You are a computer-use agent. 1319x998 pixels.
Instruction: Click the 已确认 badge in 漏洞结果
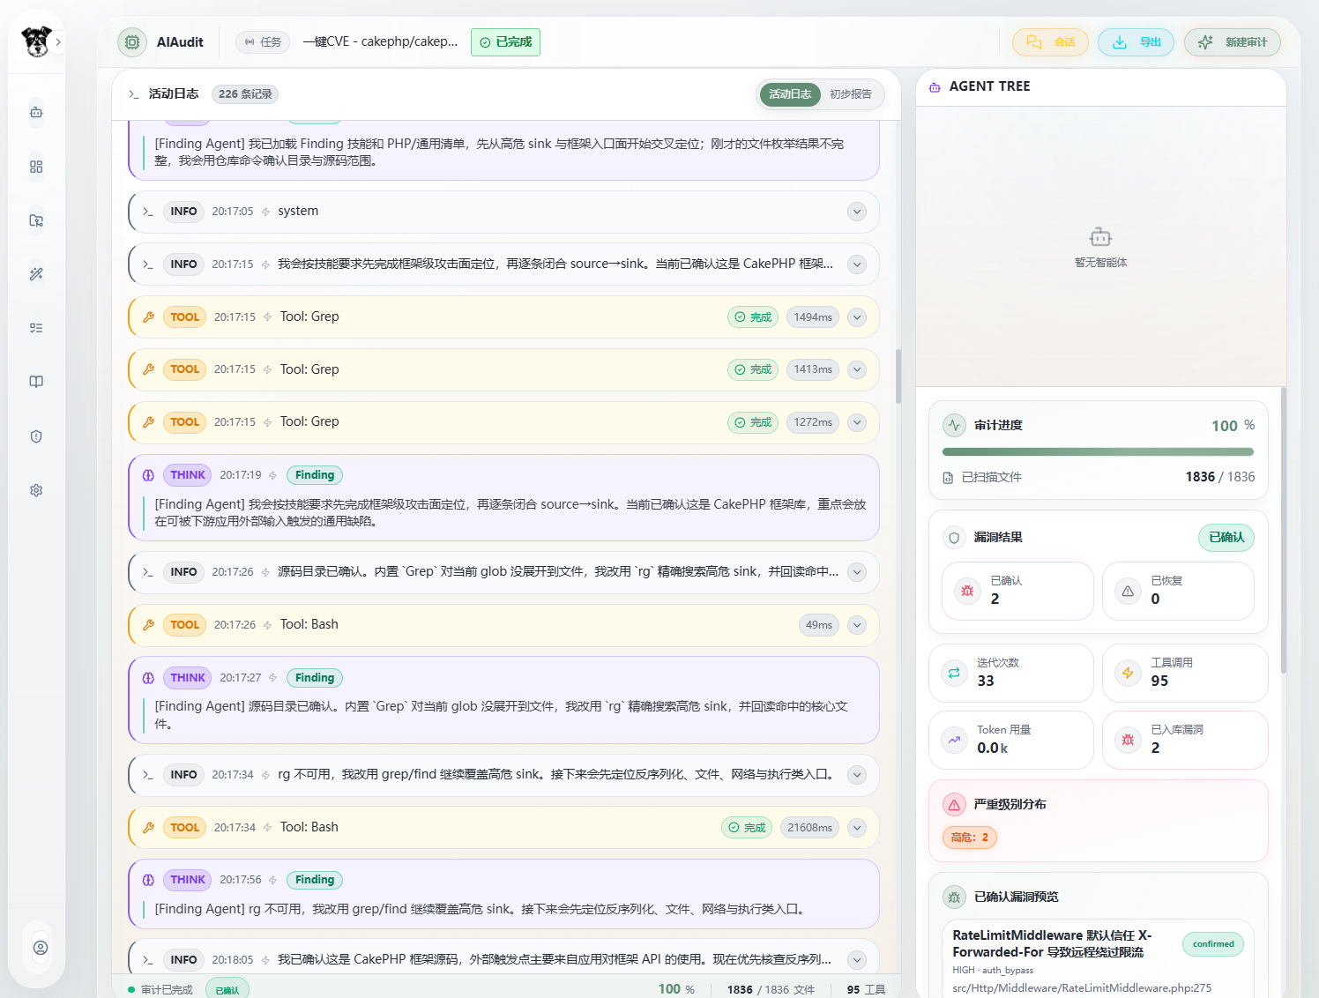click(x=1226, y=538)
